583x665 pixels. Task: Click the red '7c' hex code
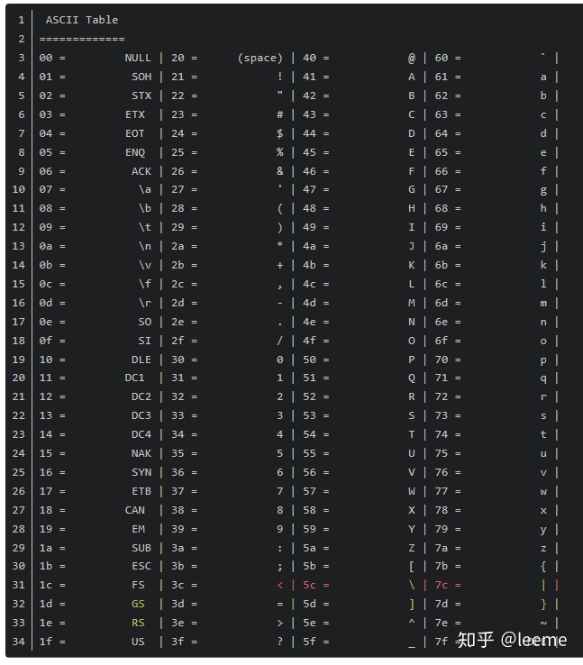pos(441,585)
